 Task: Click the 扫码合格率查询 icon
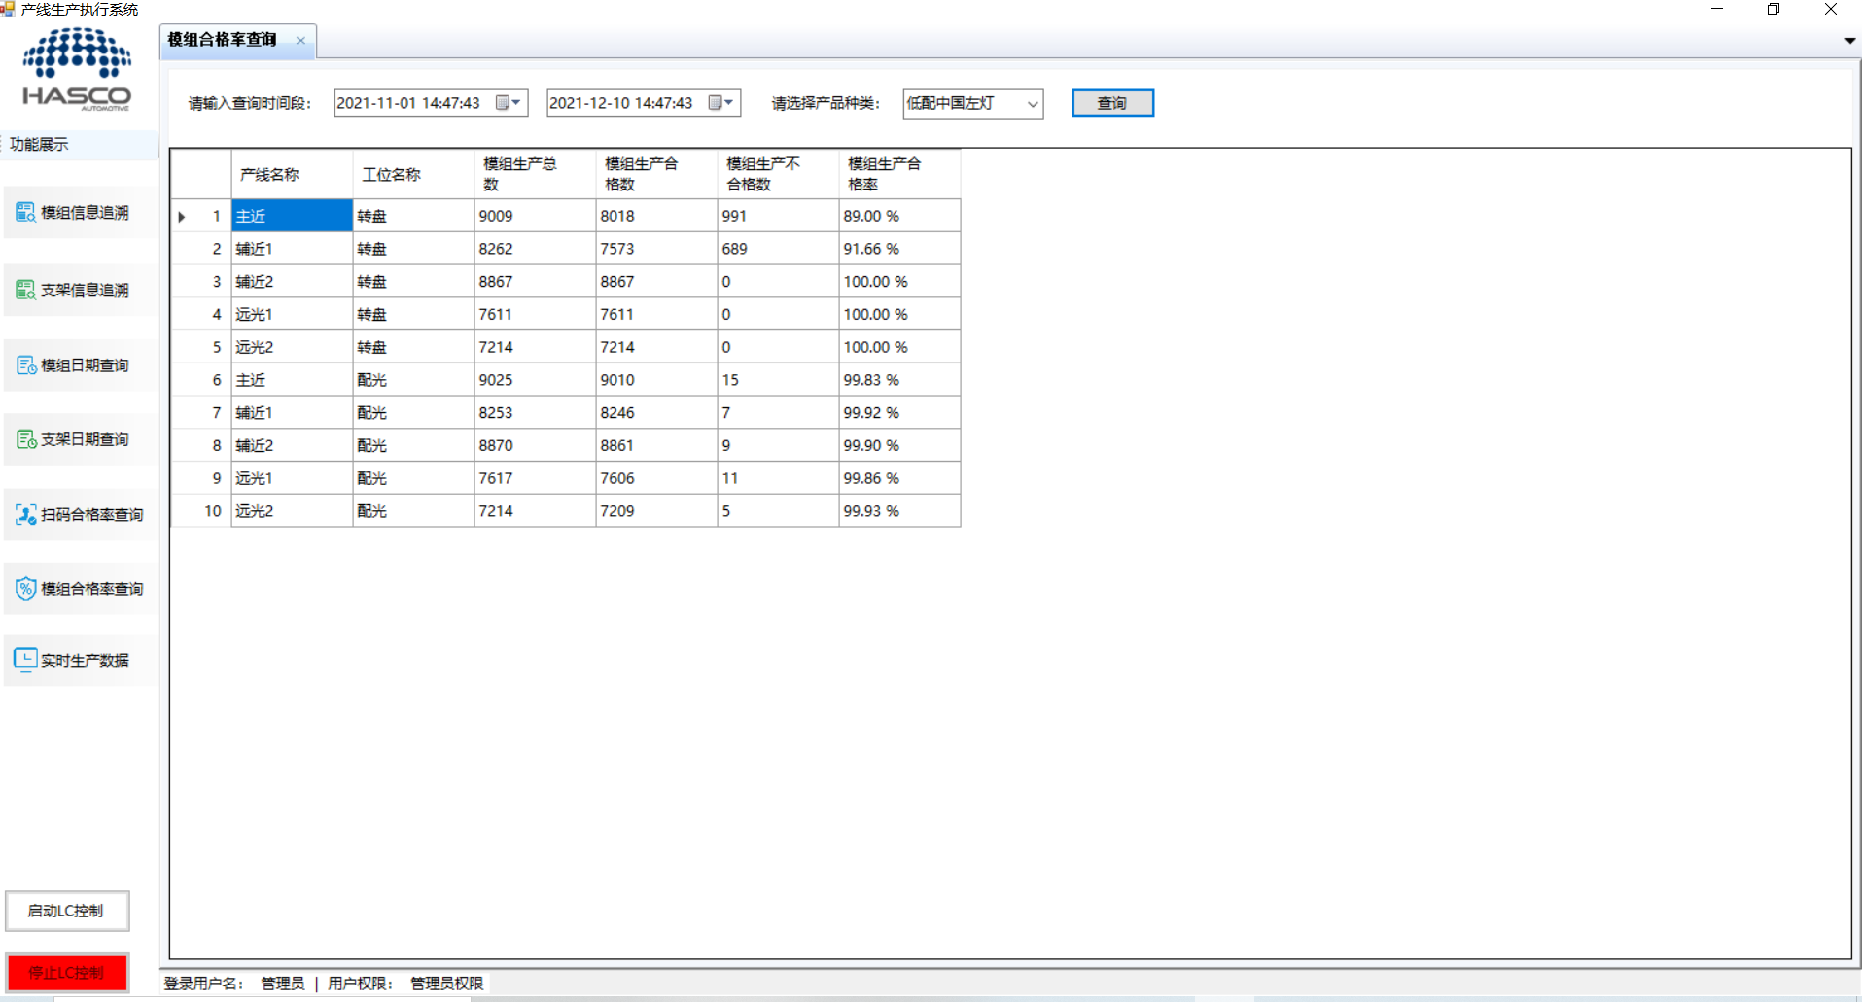[25, 514]
